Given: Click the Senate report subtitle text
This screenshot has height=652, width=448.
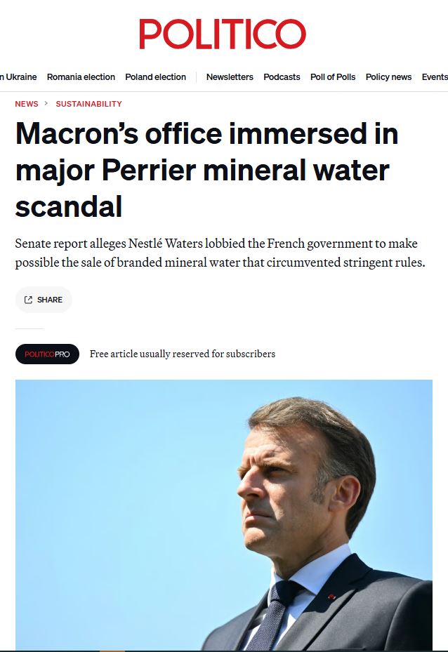Looking at the screenshot, I should pos(220,253).
